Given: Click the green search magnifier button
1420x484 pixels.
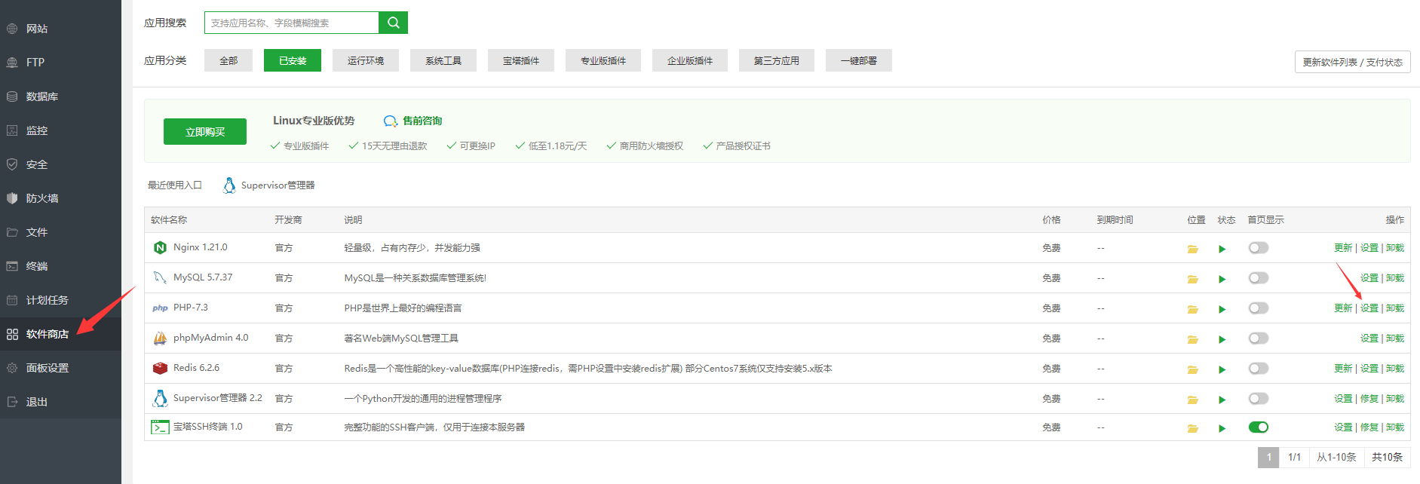Looking at the screenshot, I should pyautogui.click(x=393, y=23).
